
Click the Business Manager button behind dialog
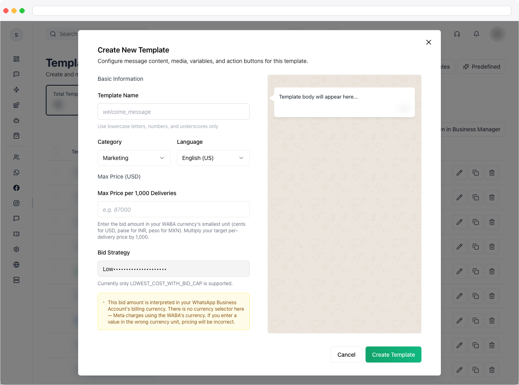pos(472,129)
